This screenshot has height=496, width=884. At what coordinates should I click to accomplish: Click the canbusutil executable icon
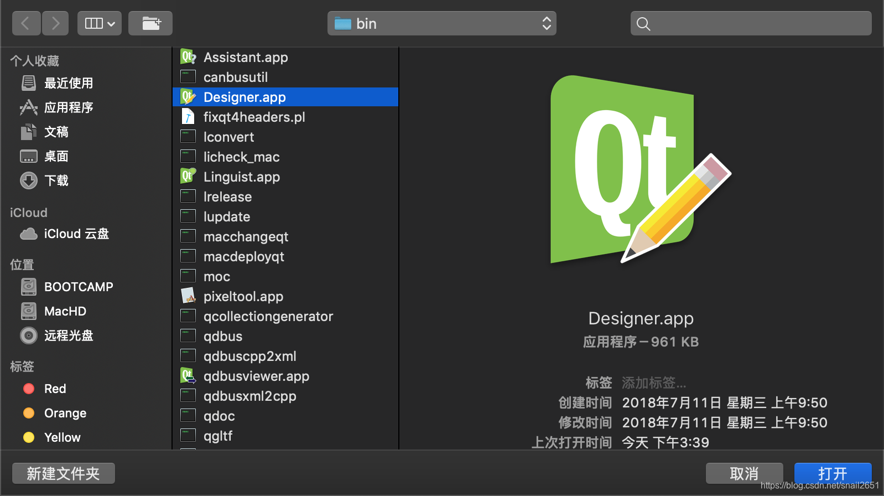tap(188, 76)
